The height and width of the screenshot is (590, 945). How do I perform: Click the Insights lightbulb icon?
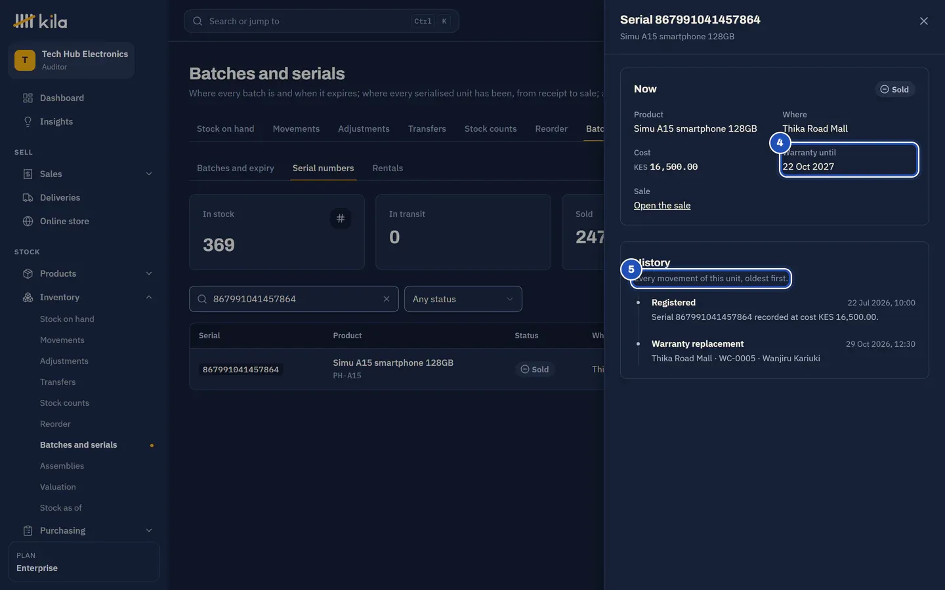(x=28, y=122)
